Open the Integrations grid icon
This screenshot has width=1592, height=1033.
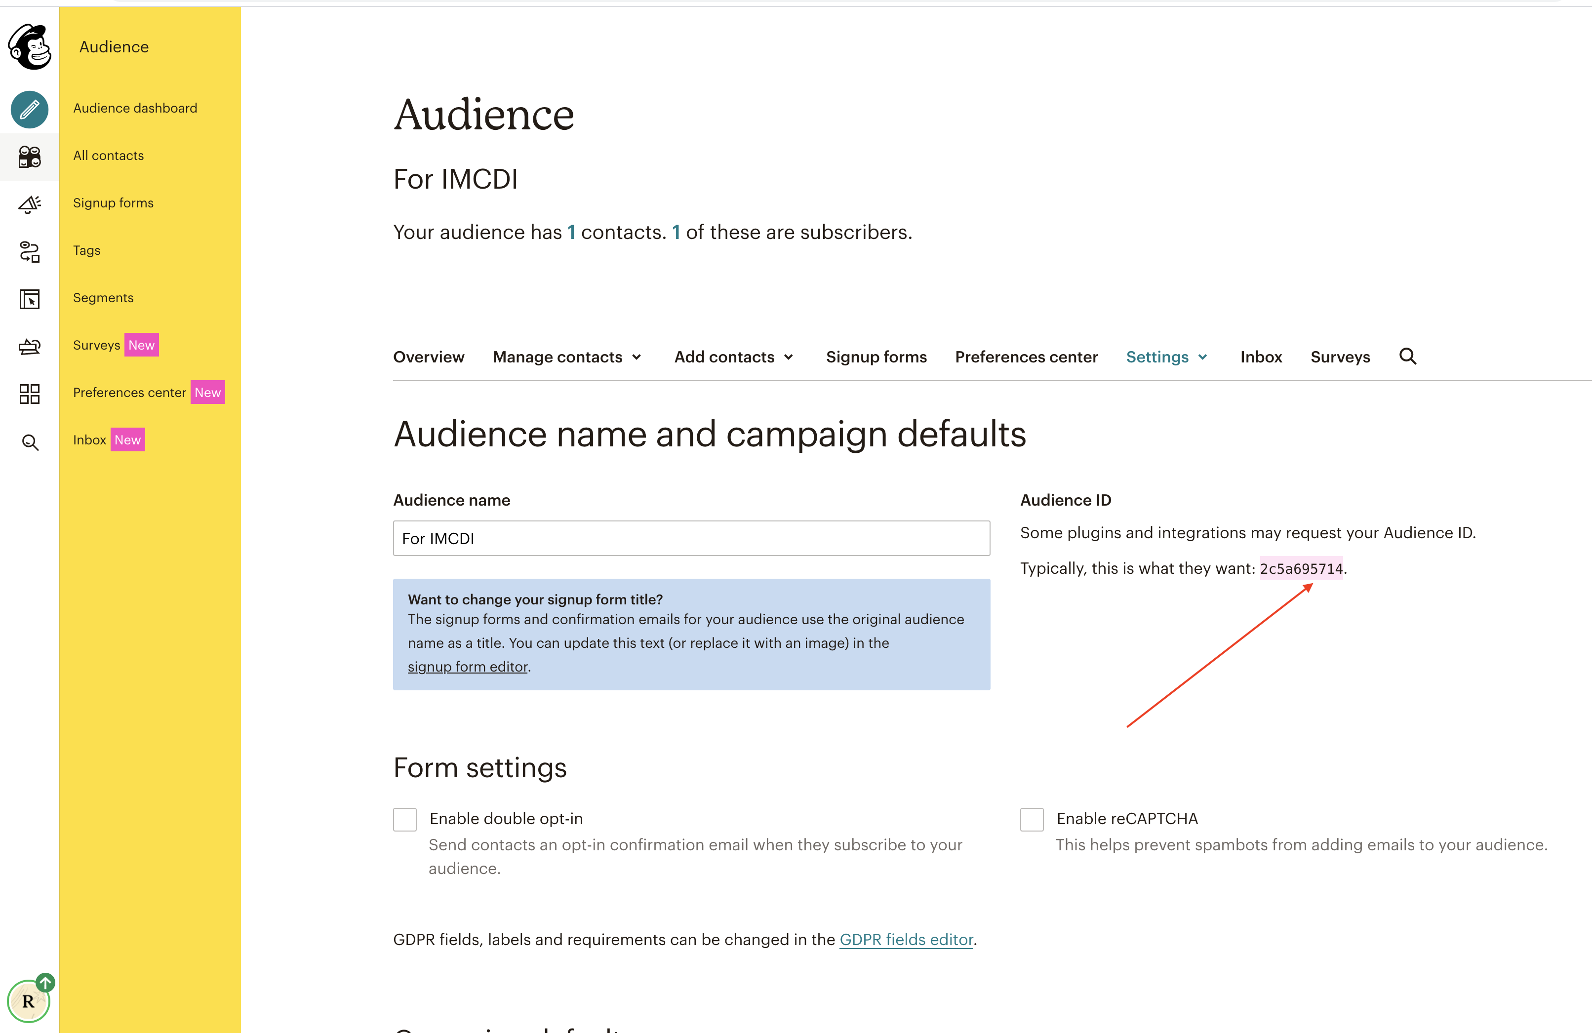coord(30,394)
